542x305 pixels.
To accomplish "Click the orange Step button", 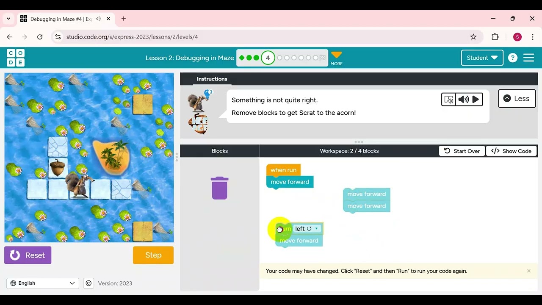I will [x=153, y=255].
